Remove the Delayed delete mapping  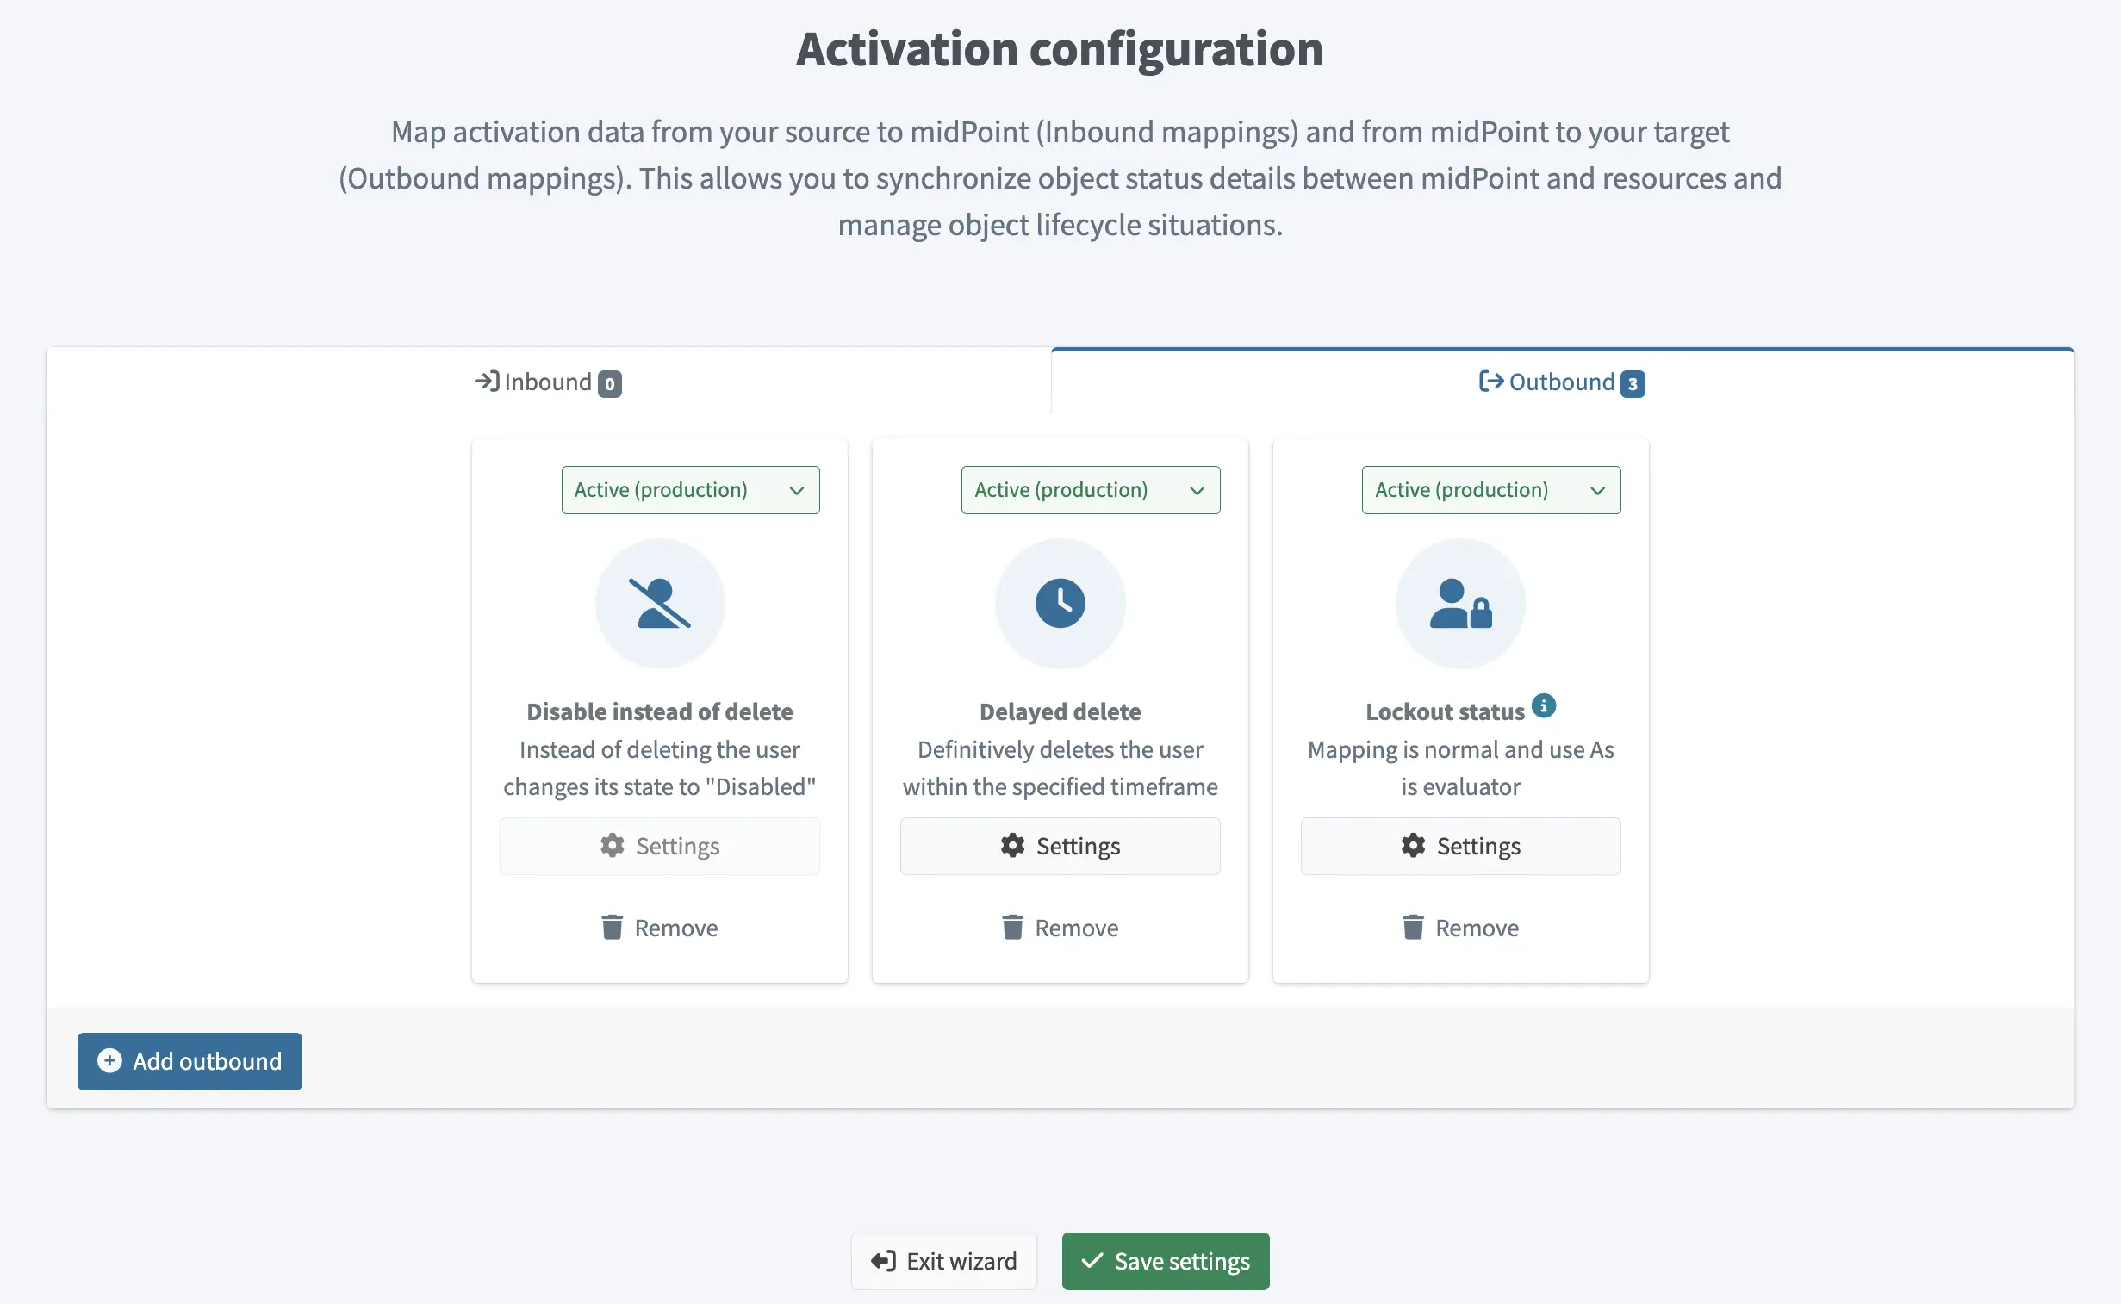1059,926
